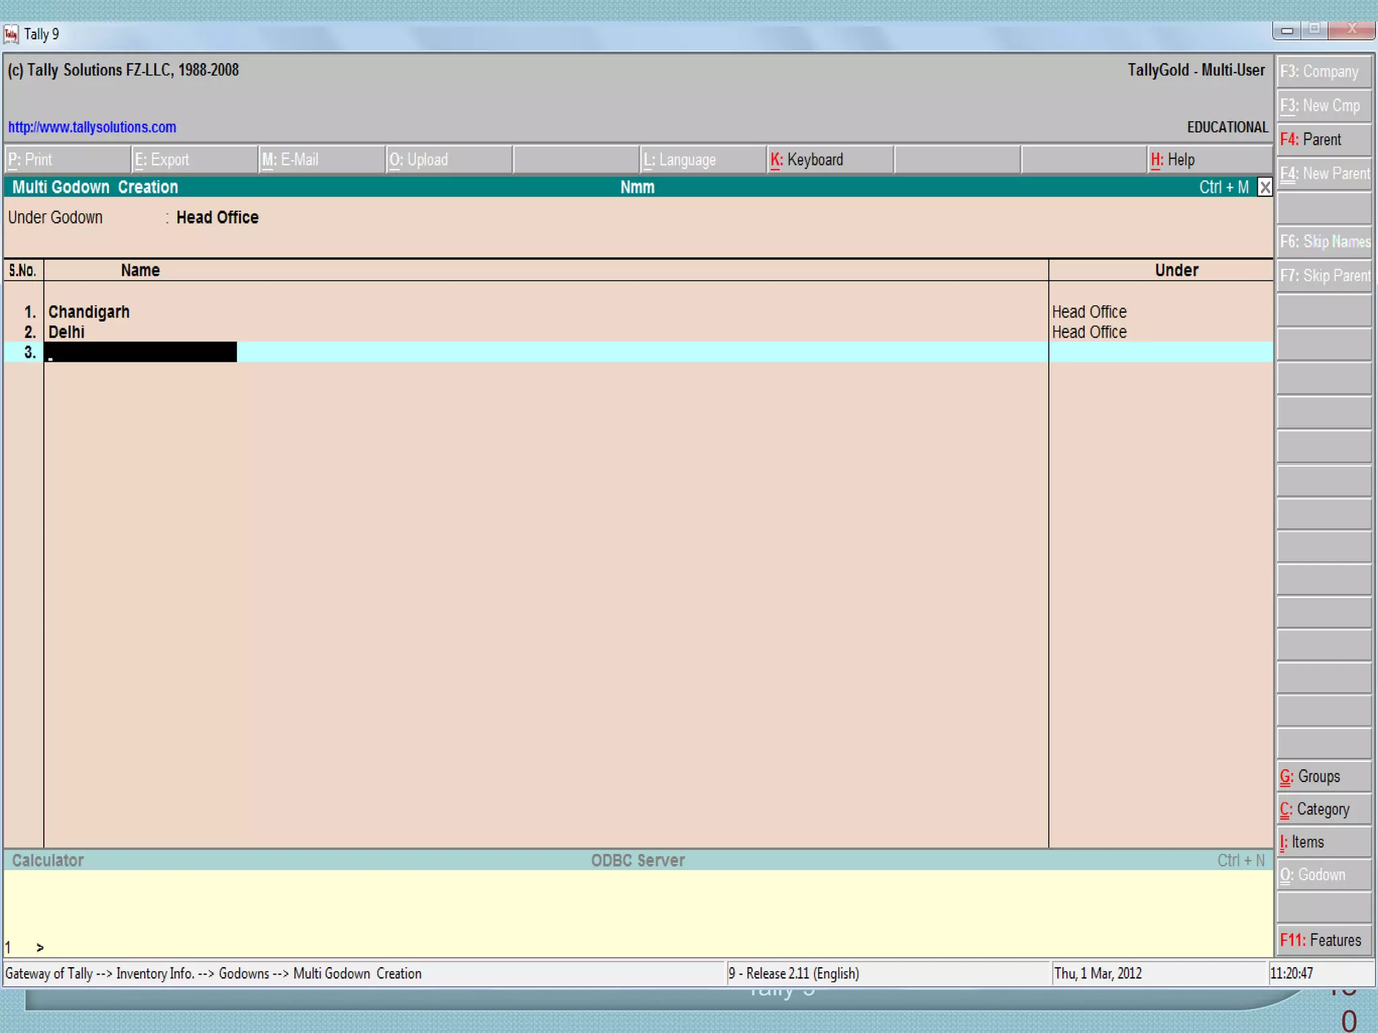The height and width of the screenshot is (1033, 1378).
Task: Click the Tally 9 title bar icon
Action: [11, 34]
